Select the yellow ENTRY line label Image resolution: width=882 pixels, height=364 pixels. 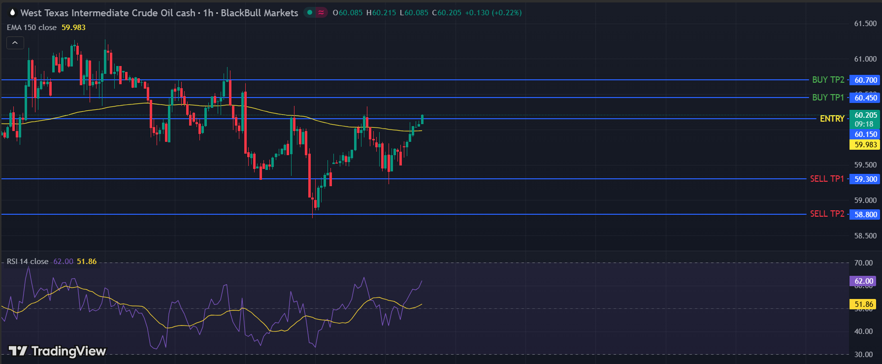pos(832,119)
